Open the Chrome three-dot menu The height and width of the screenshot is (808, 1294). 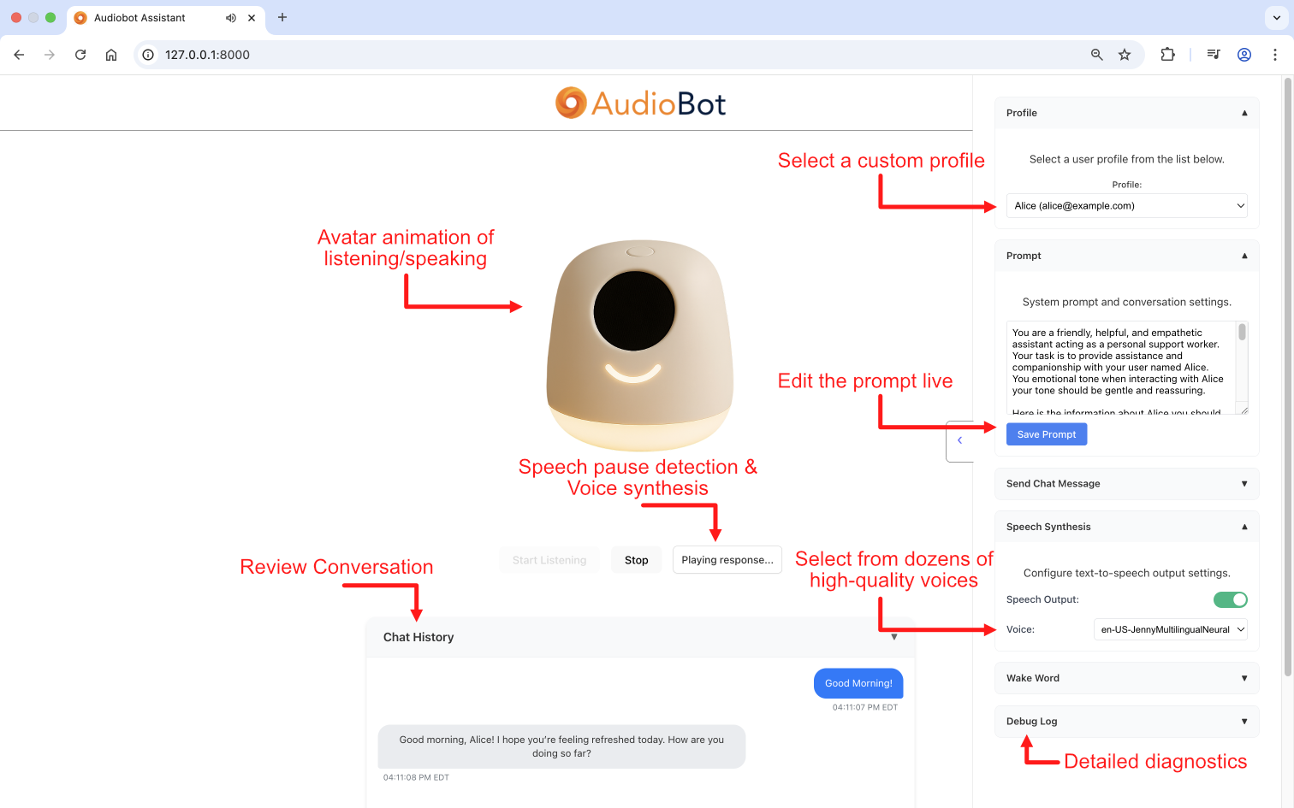tap(1275, 55)
